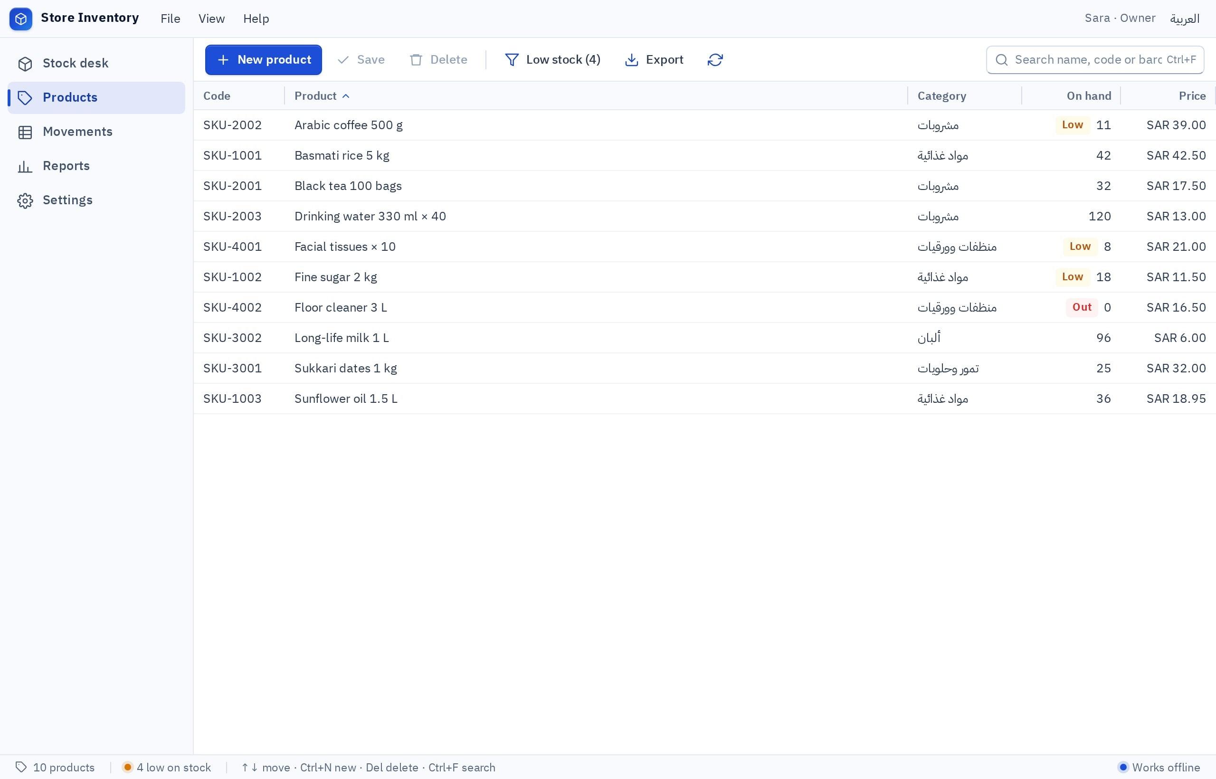Click the search field magnifier icon
The width and height of the screenshot is (1216, 779).
(x=1001, y=60)
